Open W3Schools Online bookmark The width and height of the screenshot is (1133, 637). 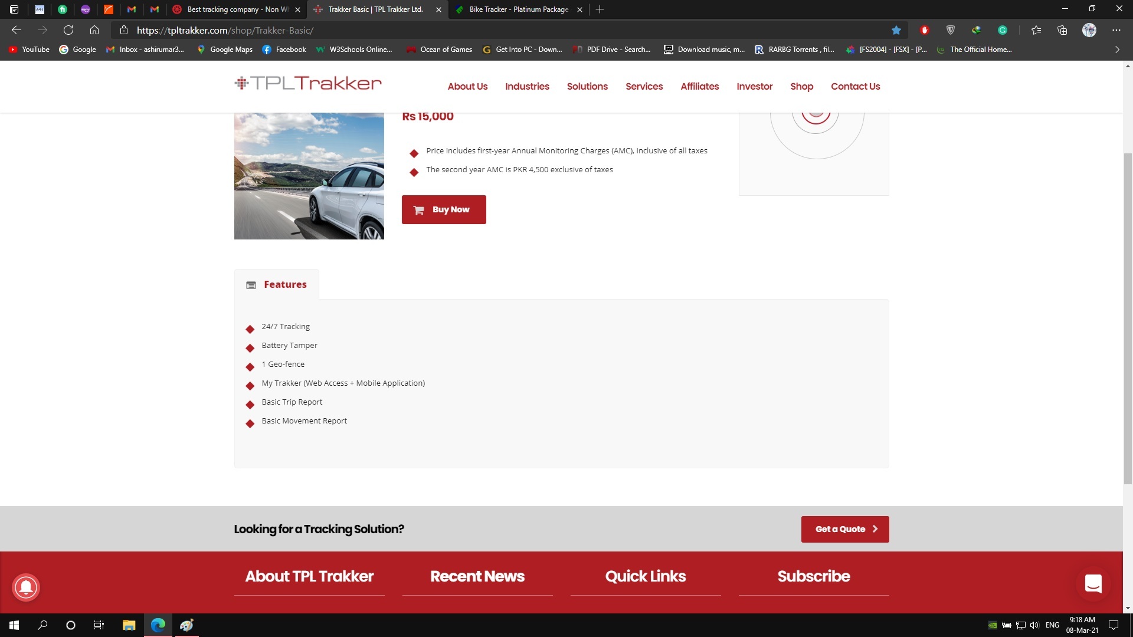click(354, 50)
